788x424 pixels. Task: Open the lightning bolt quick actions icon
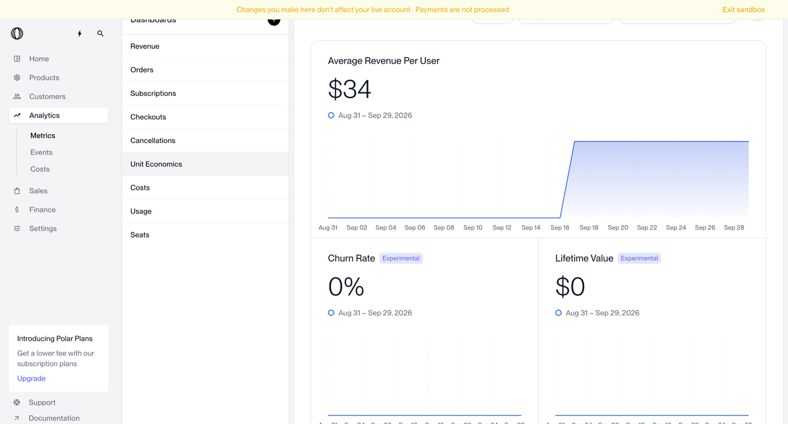[80, 33]
